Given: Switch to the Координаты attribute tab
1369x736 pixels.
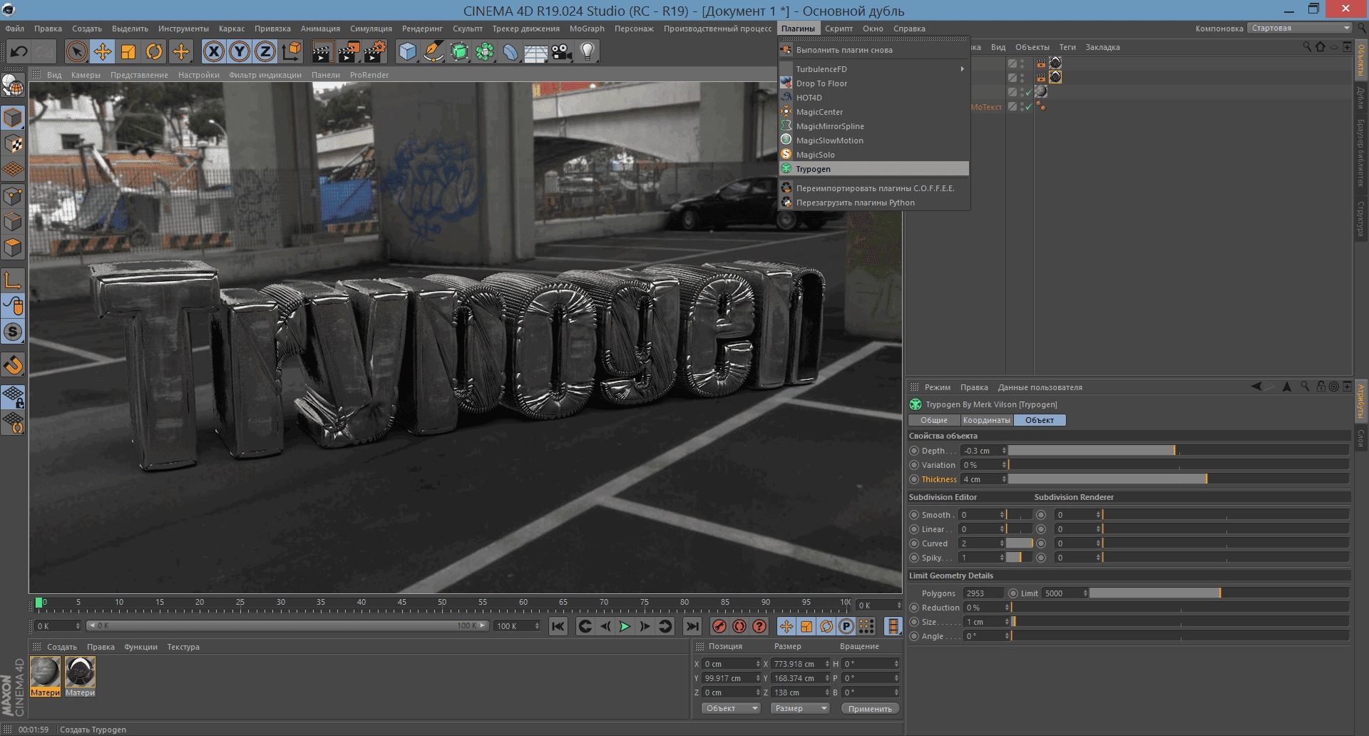Looking at the screenshot, I should 986,420.
